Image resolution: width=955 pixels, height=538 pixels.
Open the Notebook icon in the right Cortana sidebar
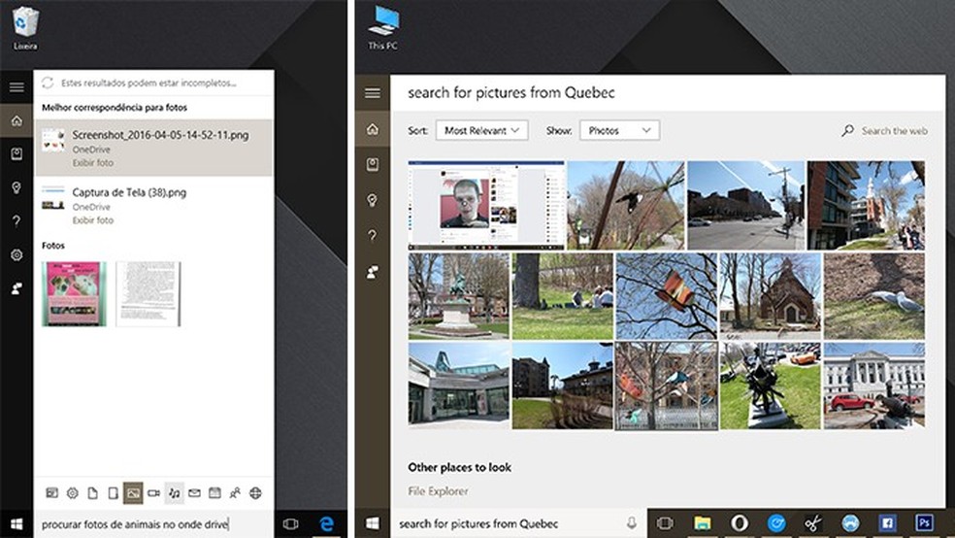[x=372, y=164]
